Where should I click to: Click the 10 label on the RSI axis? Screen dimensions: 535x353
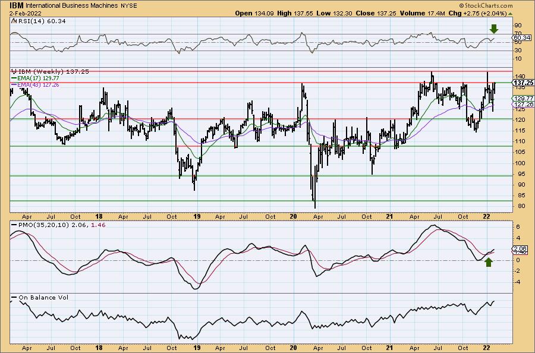pos(518,59)
